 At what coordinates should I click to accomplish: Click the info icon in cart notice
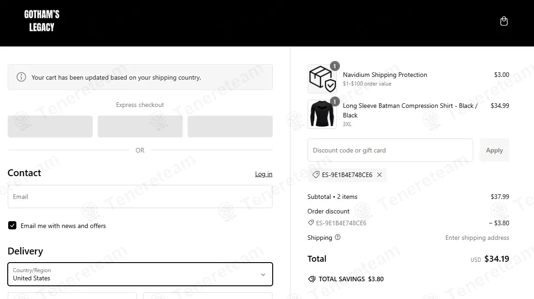21,77
